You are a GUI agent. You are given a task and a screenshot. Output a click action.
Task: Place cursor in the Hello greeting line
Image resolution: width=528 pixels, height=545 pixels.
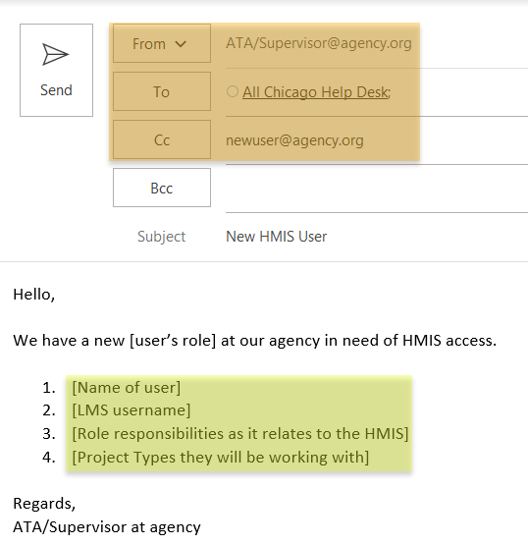[34, 295]
